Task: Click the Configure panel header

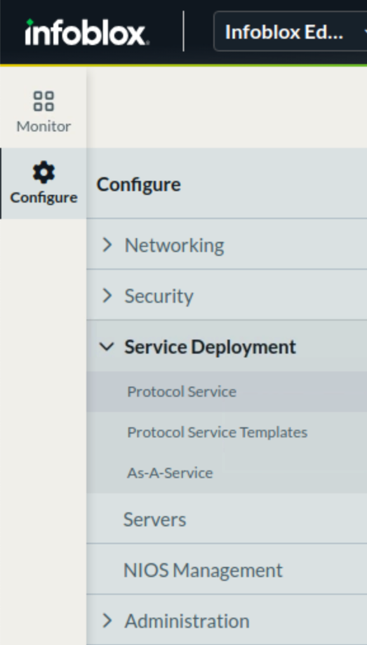Action: (x=138, y=185)
